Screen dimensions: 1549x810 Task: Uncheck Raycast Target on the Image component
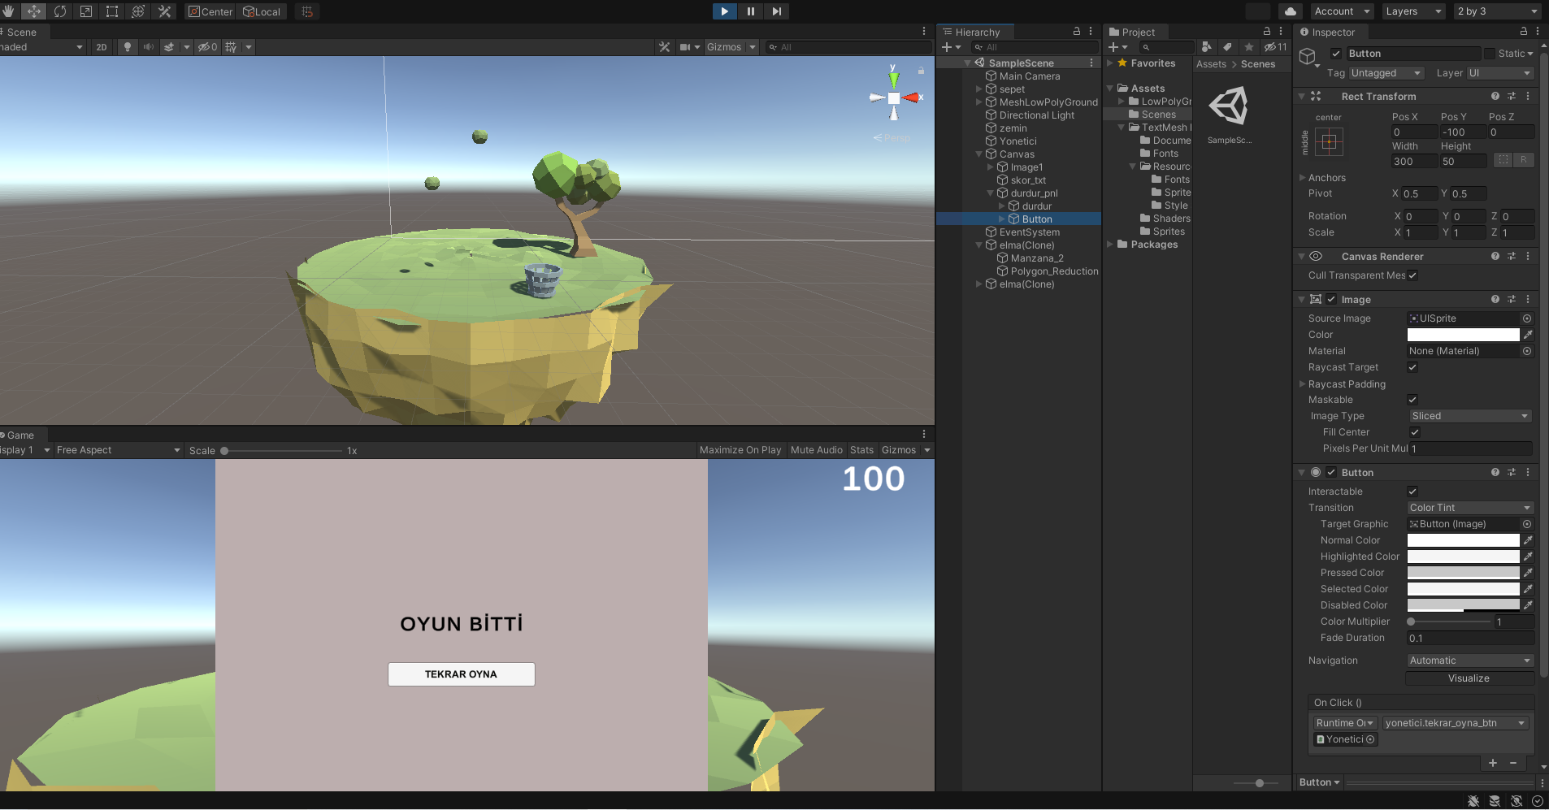point(1412,367)
